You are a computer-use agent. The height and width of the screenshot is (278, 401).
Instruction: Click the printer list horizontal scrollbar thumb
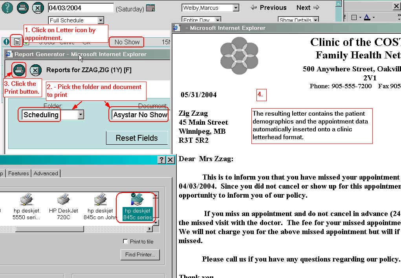click(x=49, y=229)
